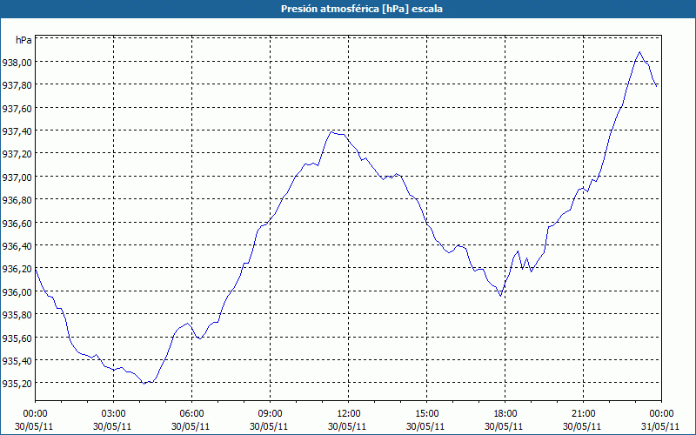The height and width of the screenshot is (435, 696).
Task: Select the 937,60 y-axis label
Action: 17,108
